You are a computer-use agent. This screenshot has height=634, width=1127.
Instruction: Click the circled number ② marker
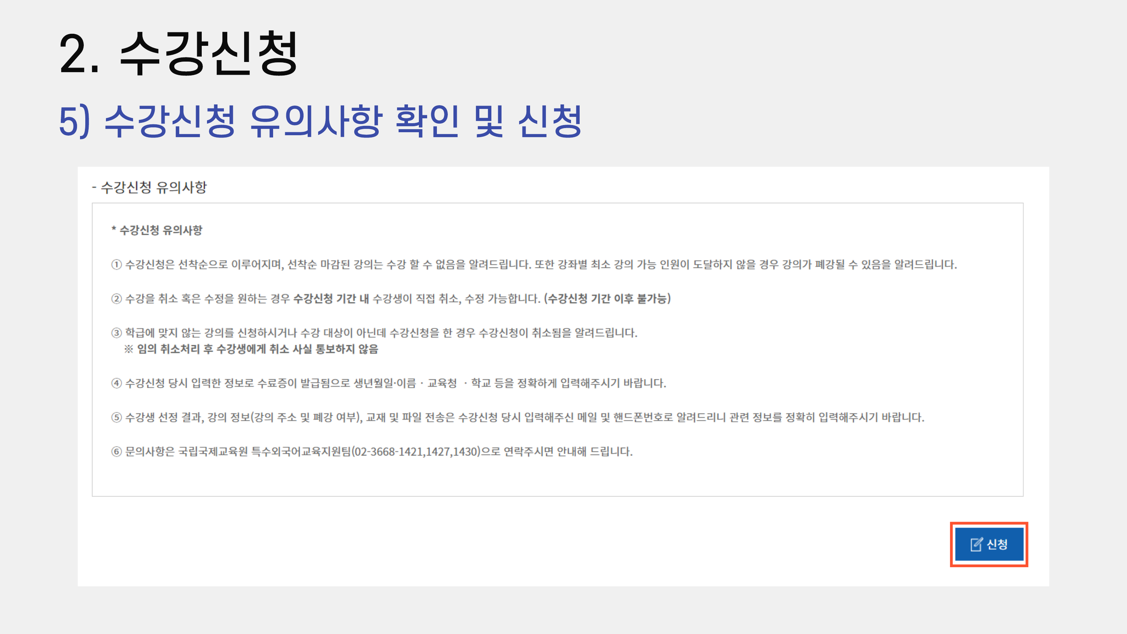[116, 299]
